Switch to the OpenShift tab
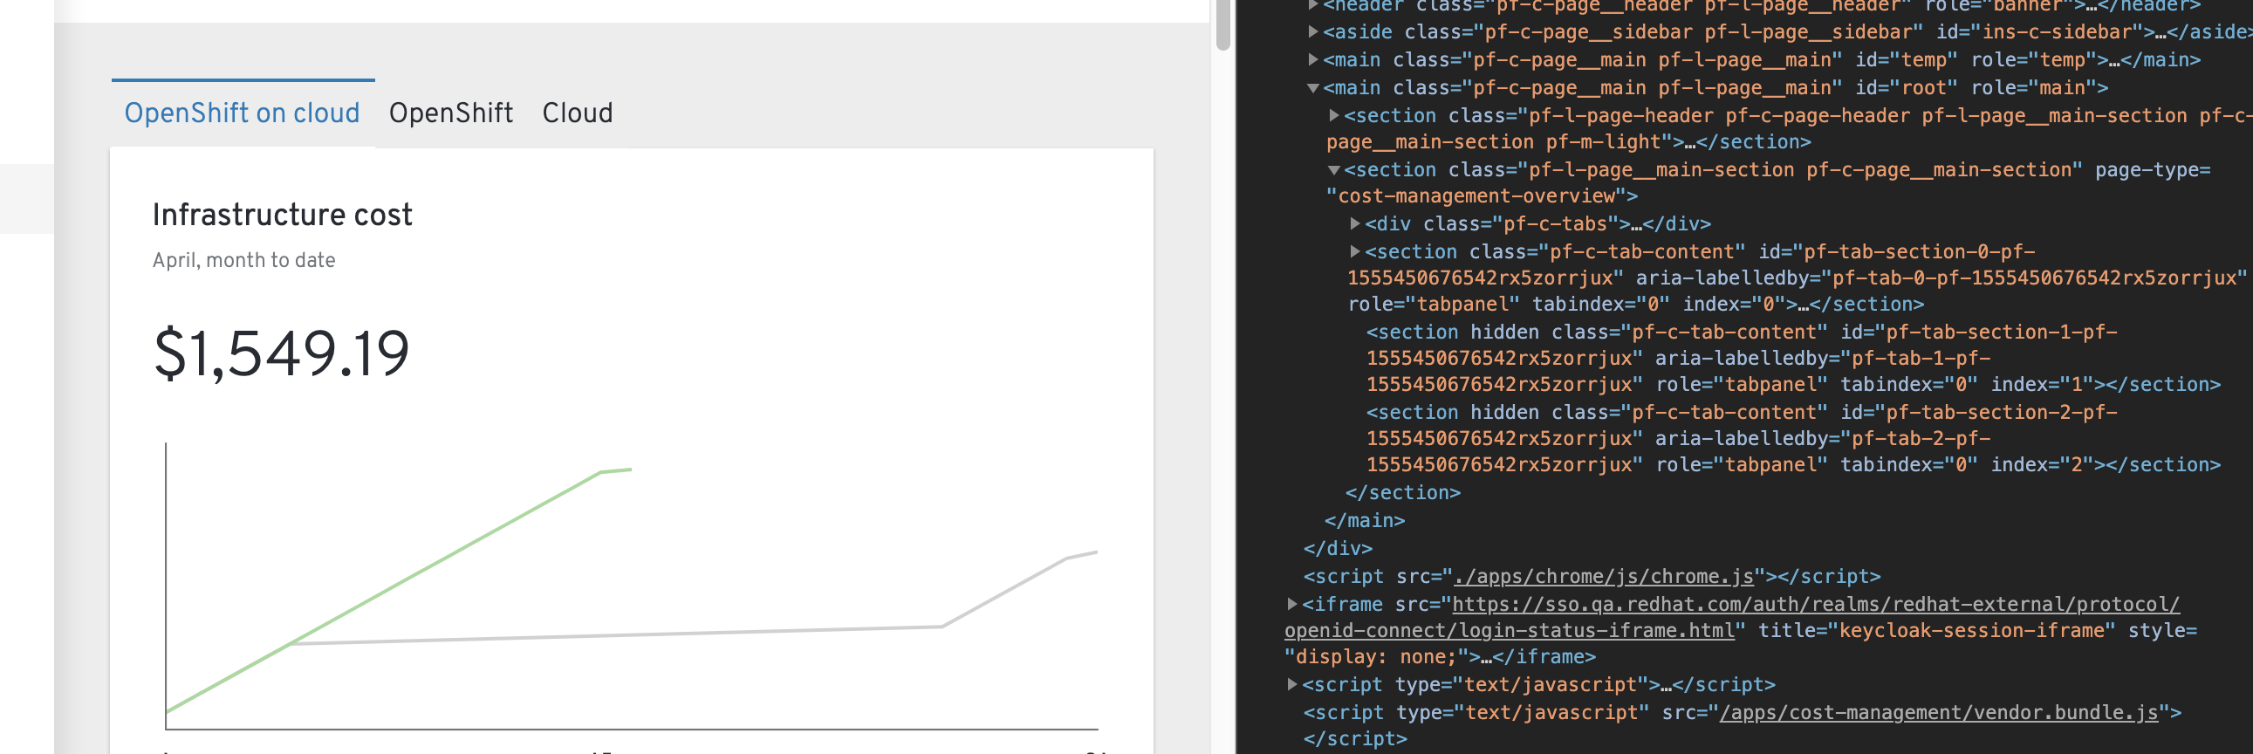The width and height of the screenshot is (2253, 754). click(451, 113)
